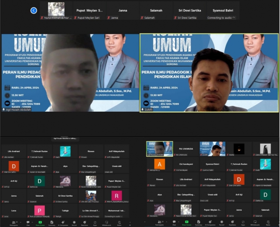Viewport: 280px width, 227px height.
Task: Open Notes in the right Zoom window
Action: [x=268, y=223]
